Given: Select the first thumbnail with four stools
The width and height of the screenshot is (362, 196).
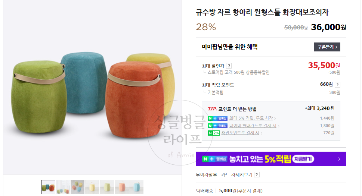Looking at the screenshot, I should click(x=48, y=187).
